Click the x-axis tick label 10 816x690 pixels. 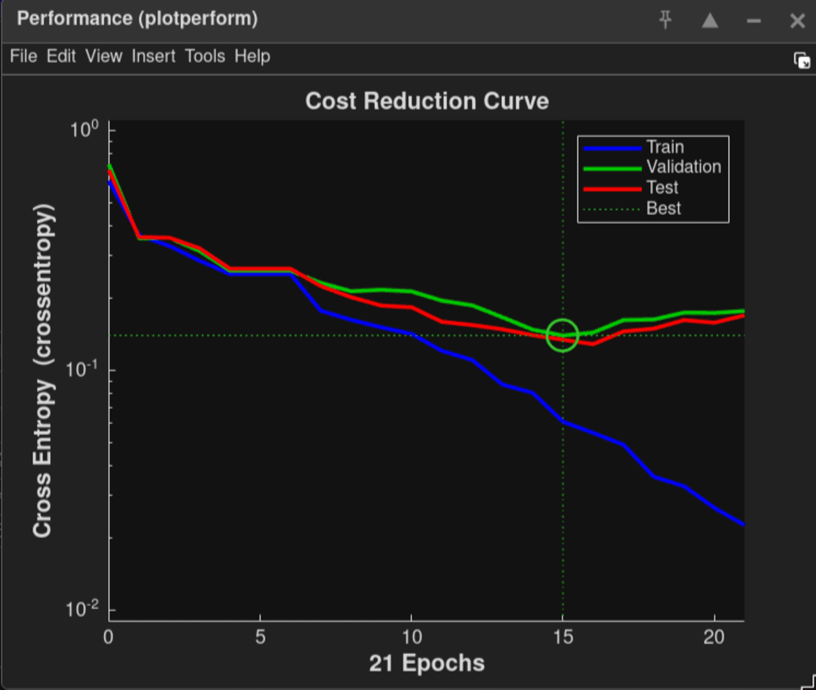(411, 637)
